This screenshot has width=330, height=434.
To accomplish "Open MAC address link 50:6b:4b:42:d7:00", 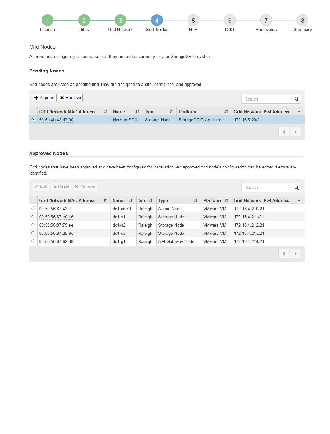I will [x=56, y=120].
